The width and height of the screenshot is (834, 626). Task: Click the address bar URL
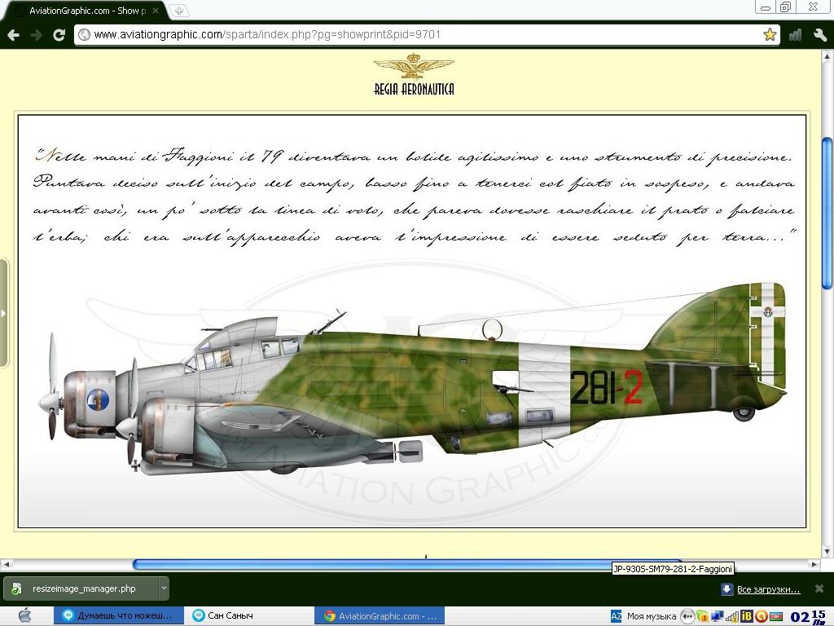tap(267, 34)
